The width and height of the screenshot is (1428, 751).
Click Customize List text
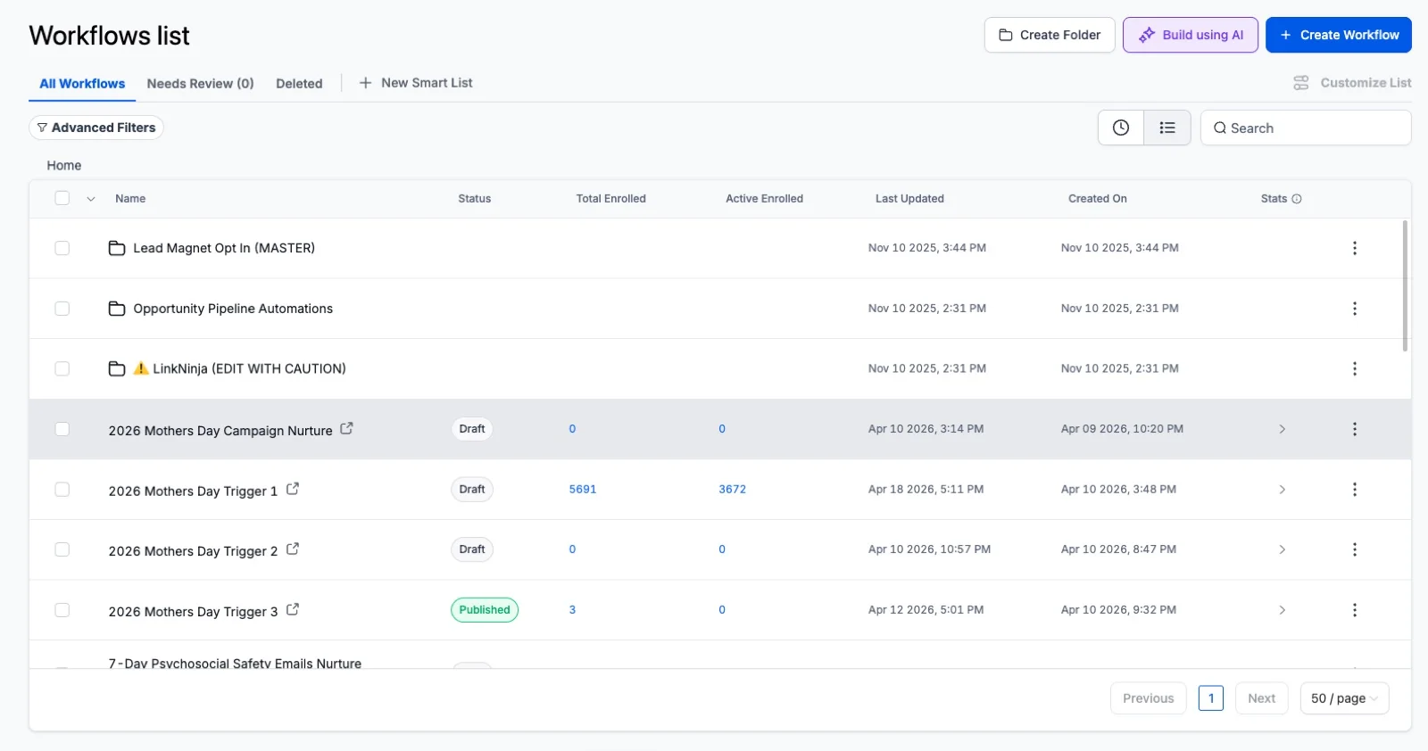[x=1366, y=83]
